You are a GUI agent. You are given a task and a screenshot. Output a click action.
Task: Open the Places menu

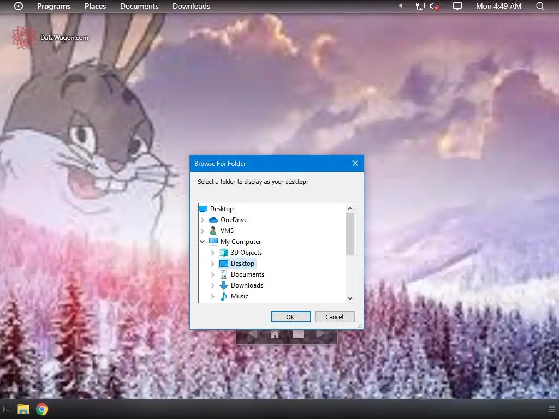click(95, 6)
